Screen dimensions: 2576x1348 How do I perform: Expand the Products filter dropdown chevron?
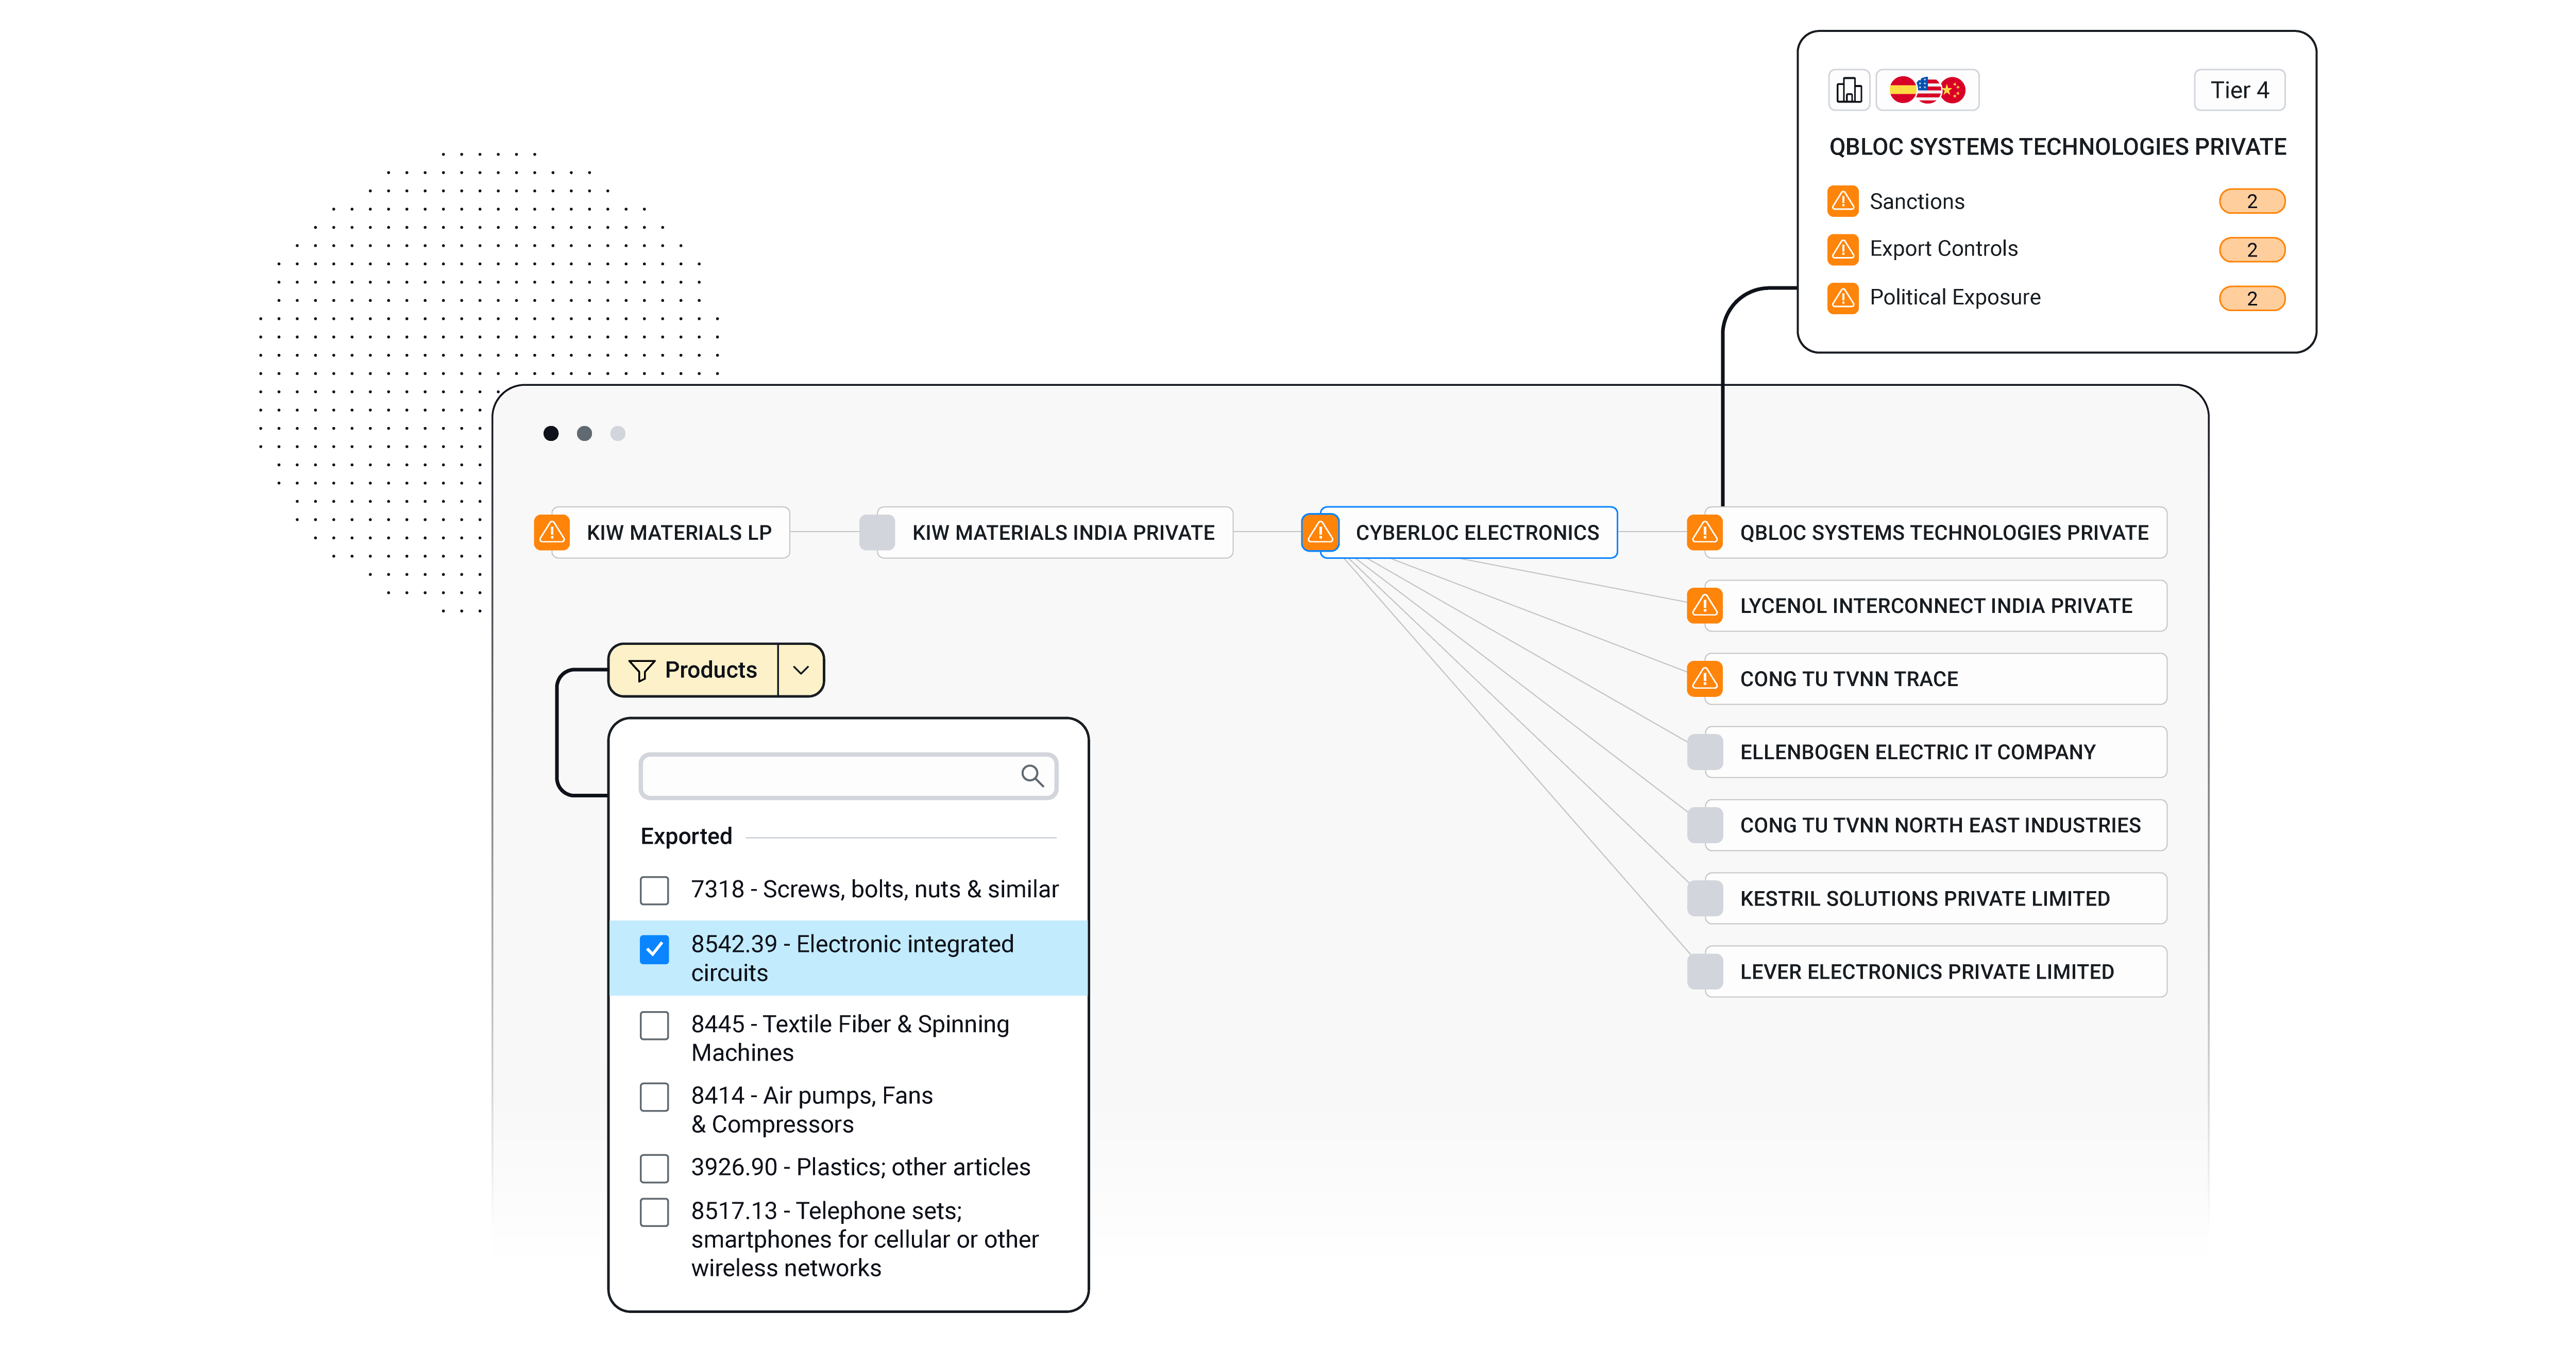point(801,670)
